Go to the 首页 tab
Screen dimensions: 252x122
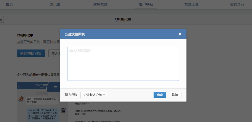click(x=9, y=4)
